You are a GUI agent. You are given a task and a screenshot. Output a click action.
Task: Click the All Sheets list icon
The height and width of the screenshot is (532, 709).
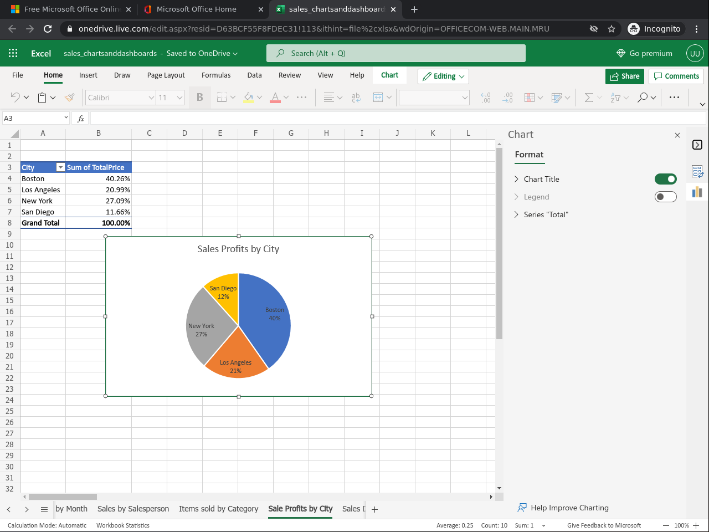pos(44,509)
